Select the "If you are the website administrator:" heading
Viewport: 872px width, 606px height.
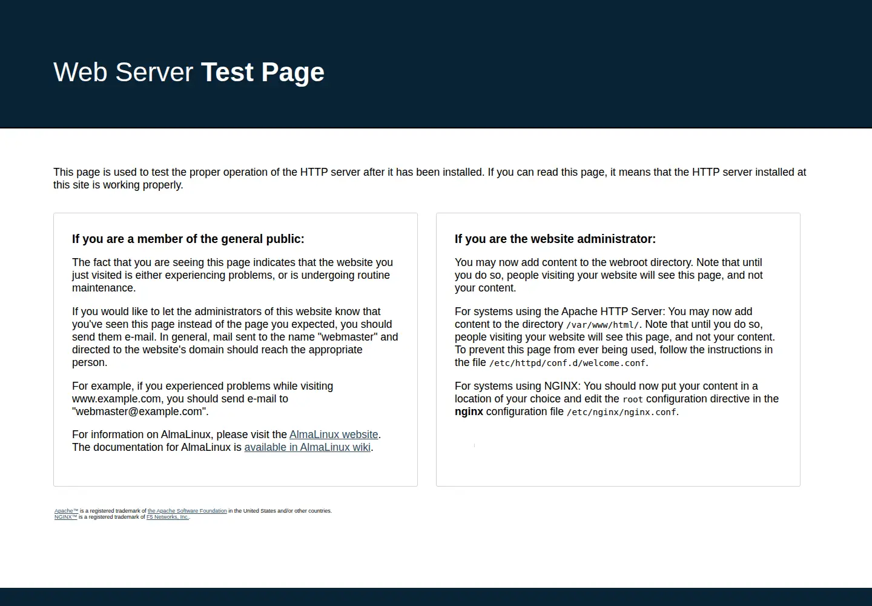click(555, 239)
